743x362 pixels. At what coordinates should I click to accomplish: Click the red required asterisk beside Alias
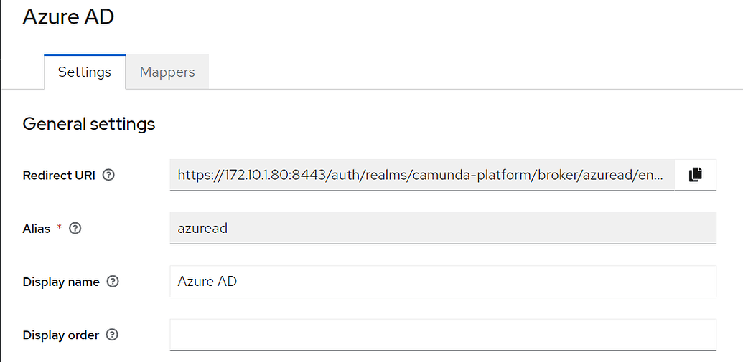pos(60,228)
